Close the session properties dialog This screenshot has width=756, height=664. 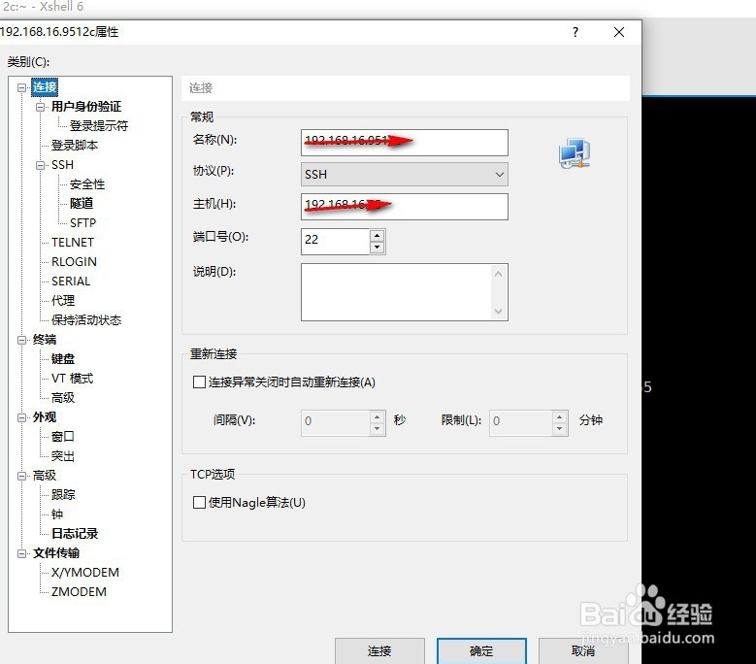[x=619, y=32]
